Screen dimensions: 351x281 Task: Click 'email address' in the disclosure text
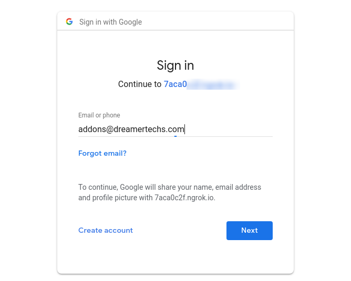[238, 187]
